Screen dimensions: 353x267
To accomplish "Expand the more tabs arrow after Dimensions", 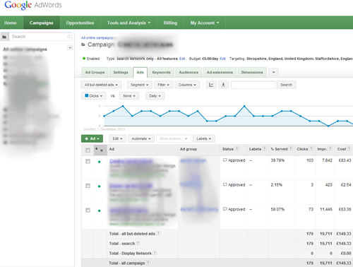I will [273, 72].
